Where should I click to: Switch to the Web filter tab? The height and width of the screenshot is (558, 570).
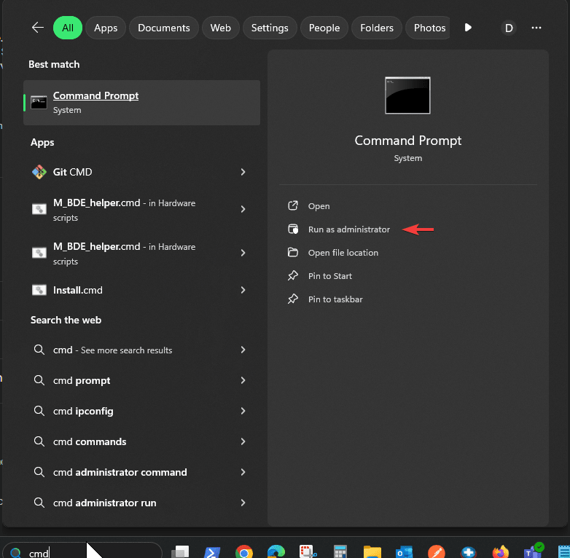(x=221, y=28)
